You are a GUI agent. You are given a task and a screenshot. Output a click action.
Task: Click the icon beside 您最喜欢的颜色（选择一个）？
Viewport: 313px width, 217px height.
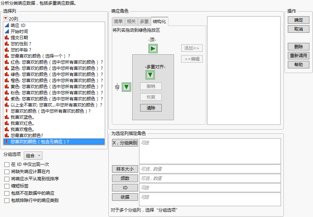coord(7,56)
